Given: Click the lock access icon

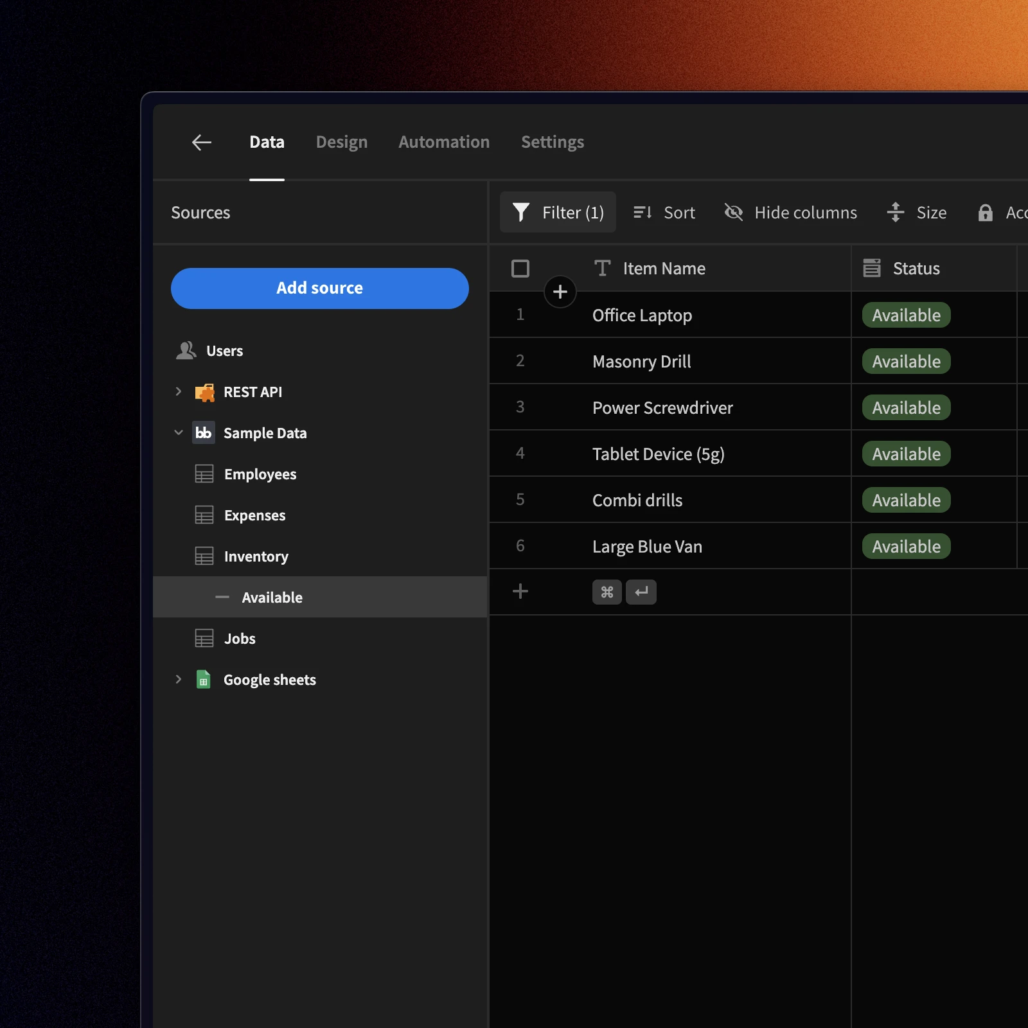Looking at the screenshot, I should click(985, 213).
